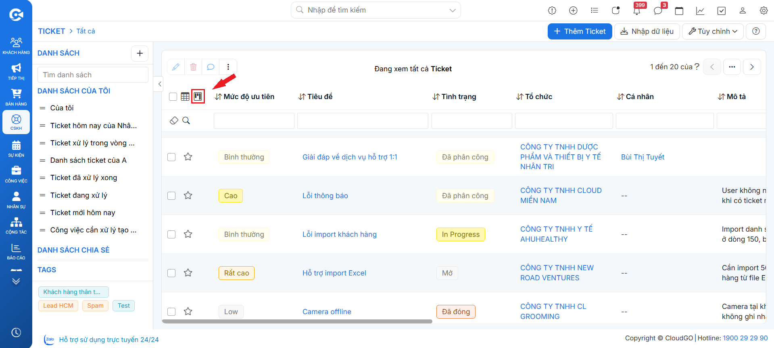
Task: Open the Tùy chỉnh dropdown
Action: [x=713, y=31]
